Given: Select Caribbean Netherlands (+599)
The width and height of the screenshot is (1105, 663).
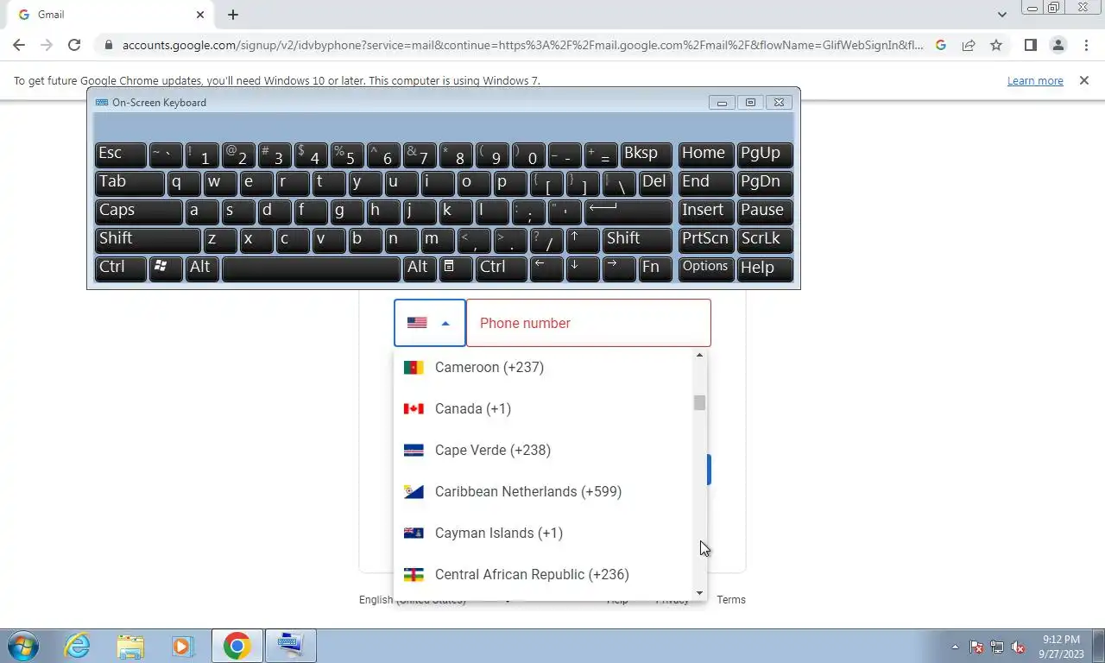Looking at the screenshot, I should pyautogui.click(x=544, y=491).
